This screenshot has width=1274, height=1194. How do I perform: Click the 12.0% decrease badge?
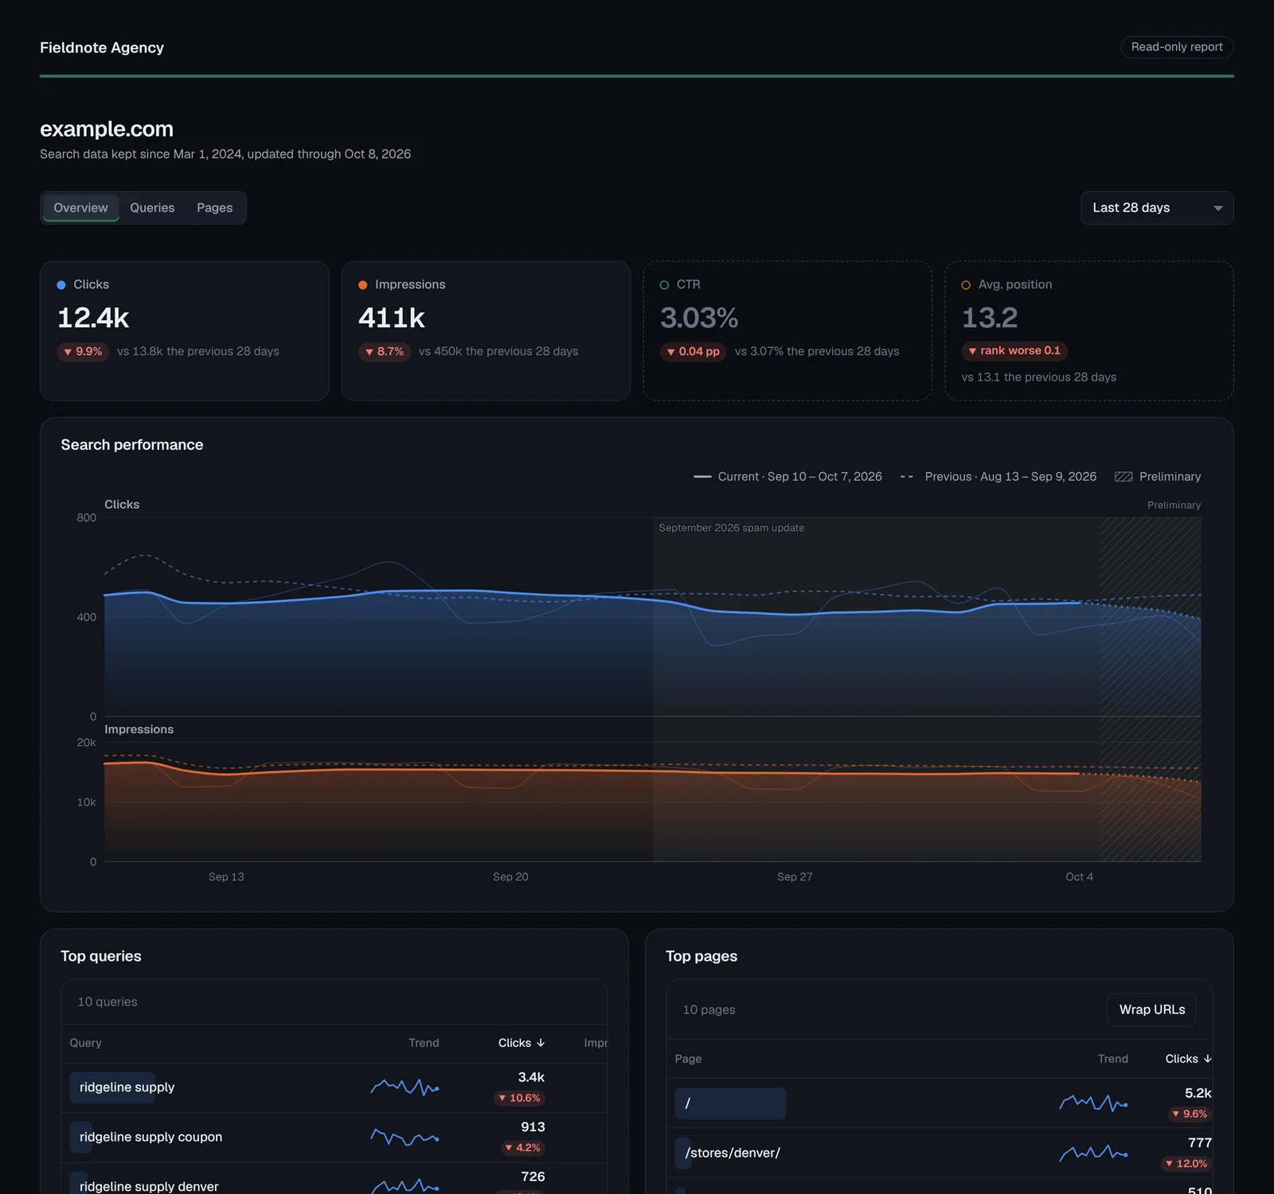click(1186, 1163)
